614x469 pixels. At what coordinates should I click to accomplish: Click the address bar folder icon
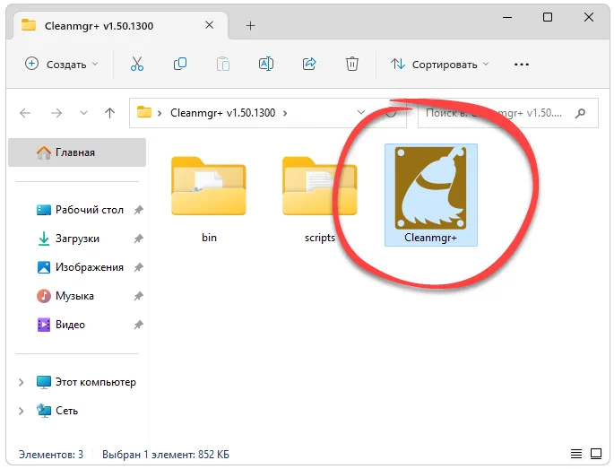pos(144,112)
